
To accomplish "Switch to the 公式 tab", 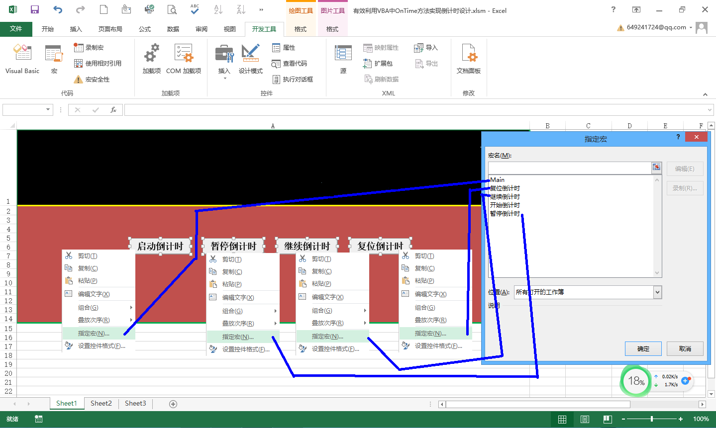I will pos(145,29).
